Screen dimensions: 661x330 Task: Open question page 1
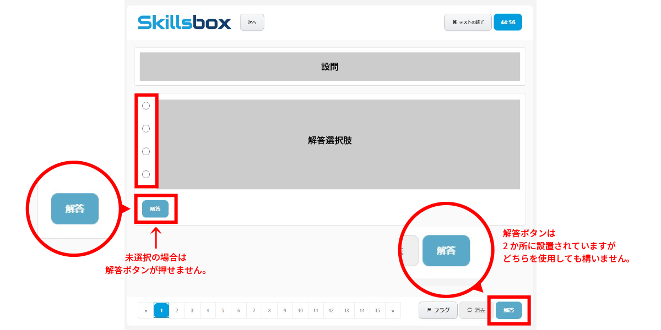click(161, 310)
